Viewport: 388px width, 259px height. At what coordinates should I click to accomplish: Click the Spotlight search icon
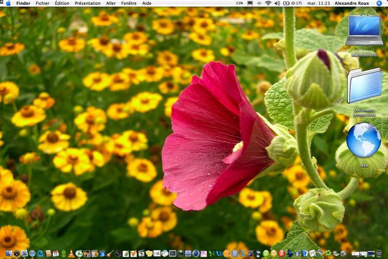coord(379,3)
